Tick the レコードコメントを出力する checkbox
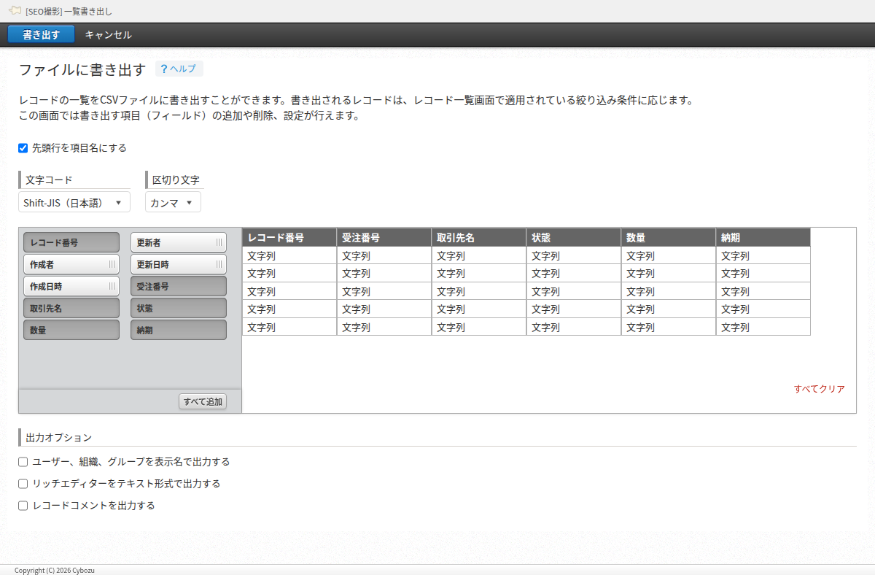This screenshot has height=575, width=875. click(x=23, y=506)
